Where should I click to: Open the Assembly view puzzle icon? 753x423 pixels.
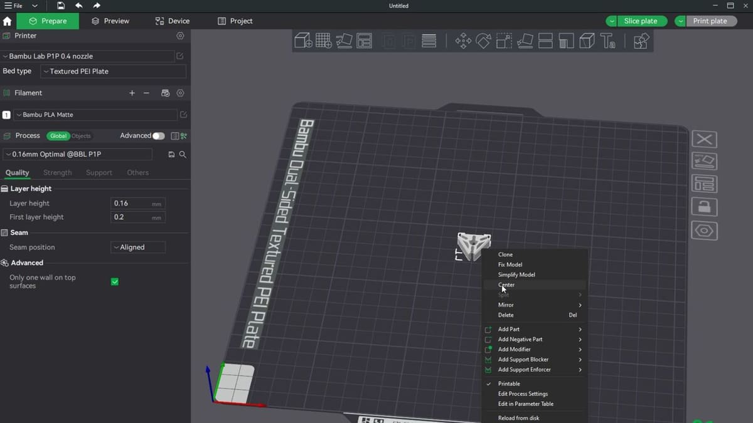point(641,41)
